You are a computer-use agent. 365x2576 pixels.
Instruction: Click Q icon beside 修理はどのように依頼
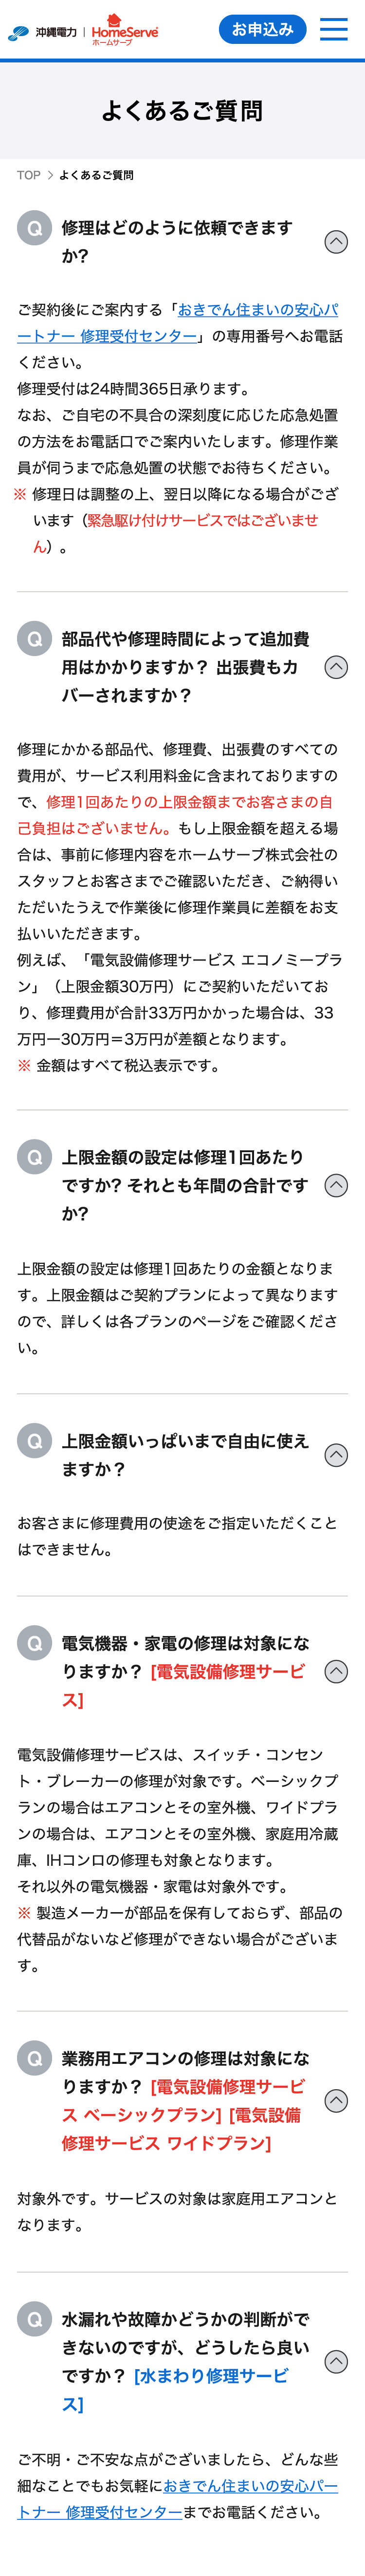[35, 228]
